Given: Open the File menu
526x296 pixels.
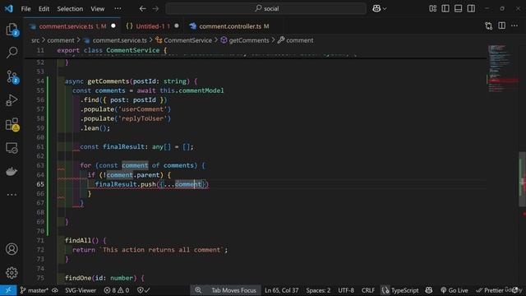Looking at the screenshot, I should (x=25, y=9).
